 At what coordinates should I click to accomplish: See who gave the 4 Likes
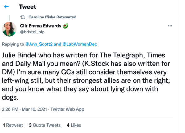pyautogui.click(x=74, y=125)
